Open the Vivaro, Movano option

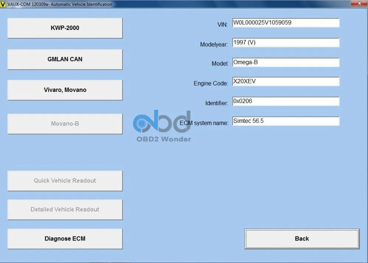65,90
